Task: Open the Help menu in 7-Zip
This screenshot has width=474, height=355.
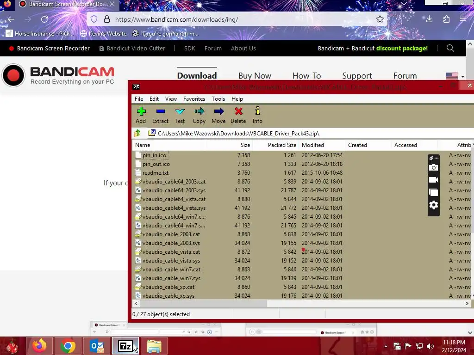Action: [x=237, y=99]
